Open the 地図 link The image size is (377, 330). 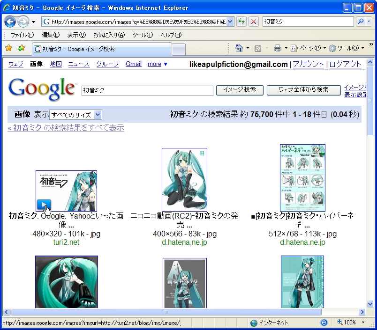[x=56, y=64]
